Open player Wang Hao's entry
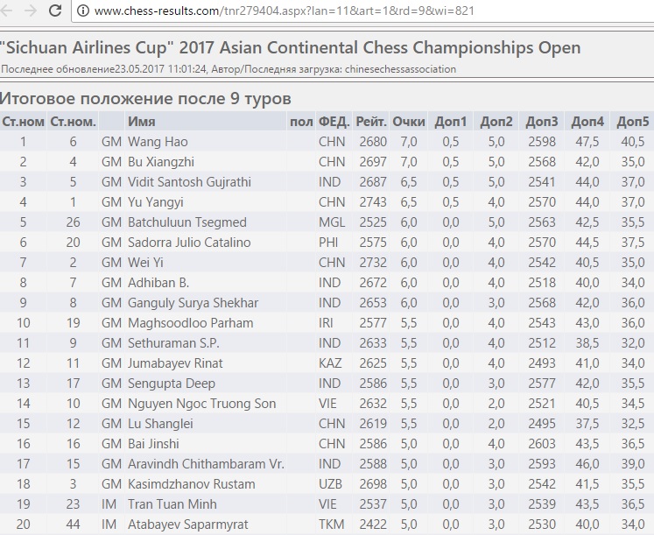The image size is (654, 535). (158, 142)
